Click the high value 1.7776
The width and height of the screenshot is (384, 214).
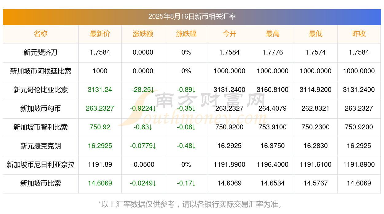(x=272, y=52)
